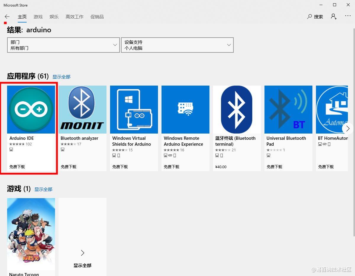Image resolution: width=355 pixels, height=276 pixels.
Task: Expand the 部门 dropdown
Action: [63, 45]
